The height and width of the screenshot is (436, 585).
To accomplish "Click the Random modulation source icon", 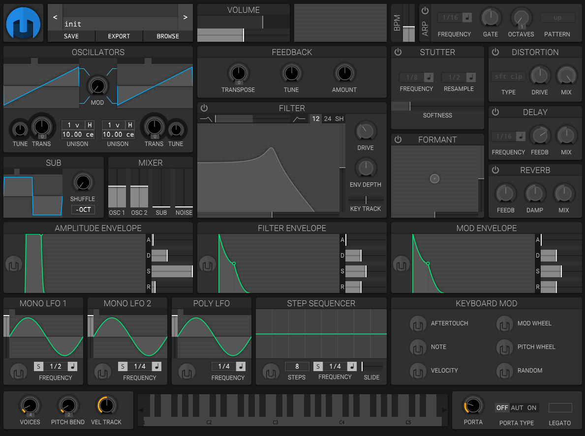I will 505,371.
